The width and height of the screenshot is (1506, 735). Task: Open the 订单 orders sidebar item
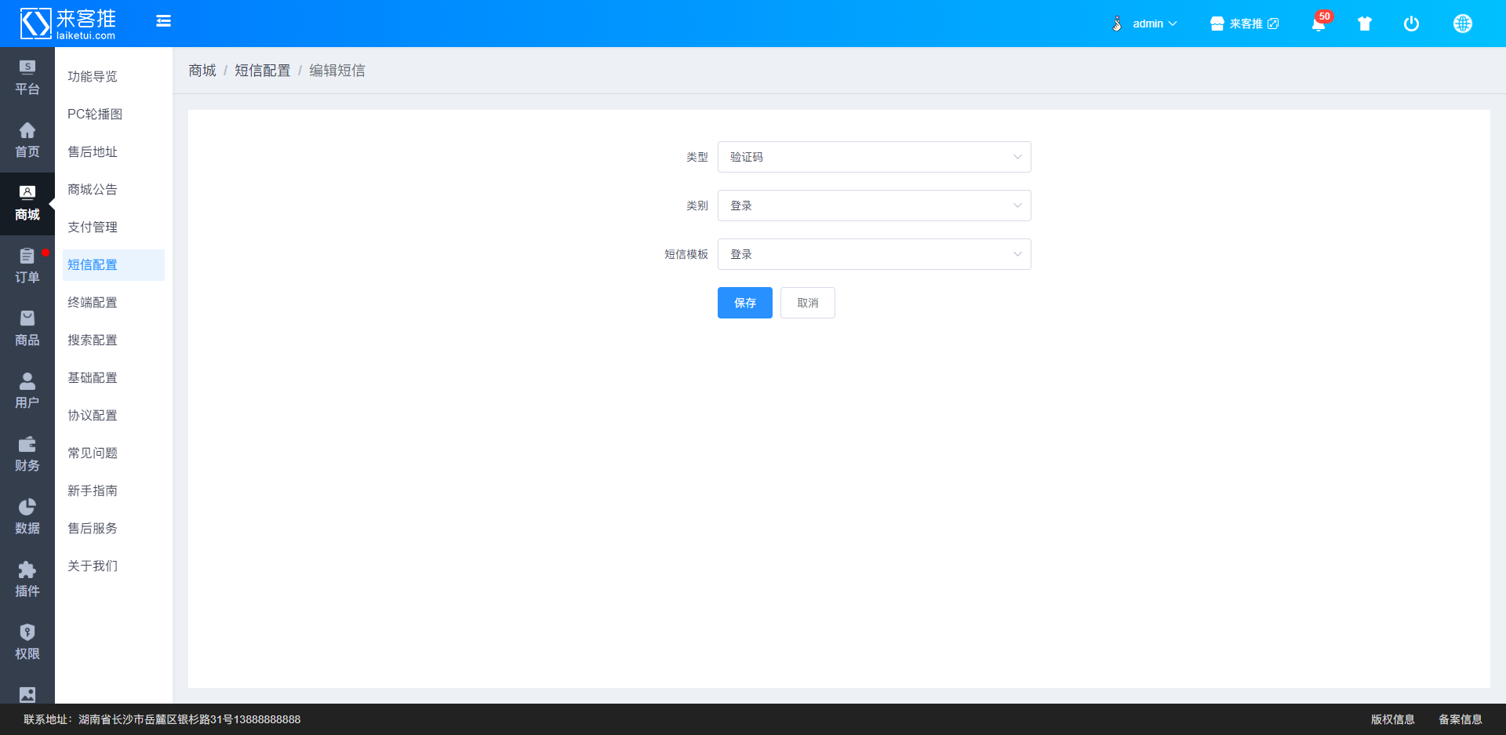click(27, 266)
